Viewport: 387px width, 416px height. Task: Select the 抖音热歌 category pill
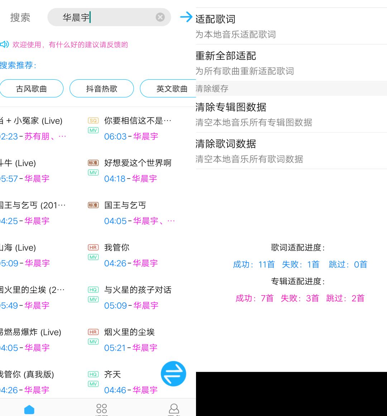point(101,88)
